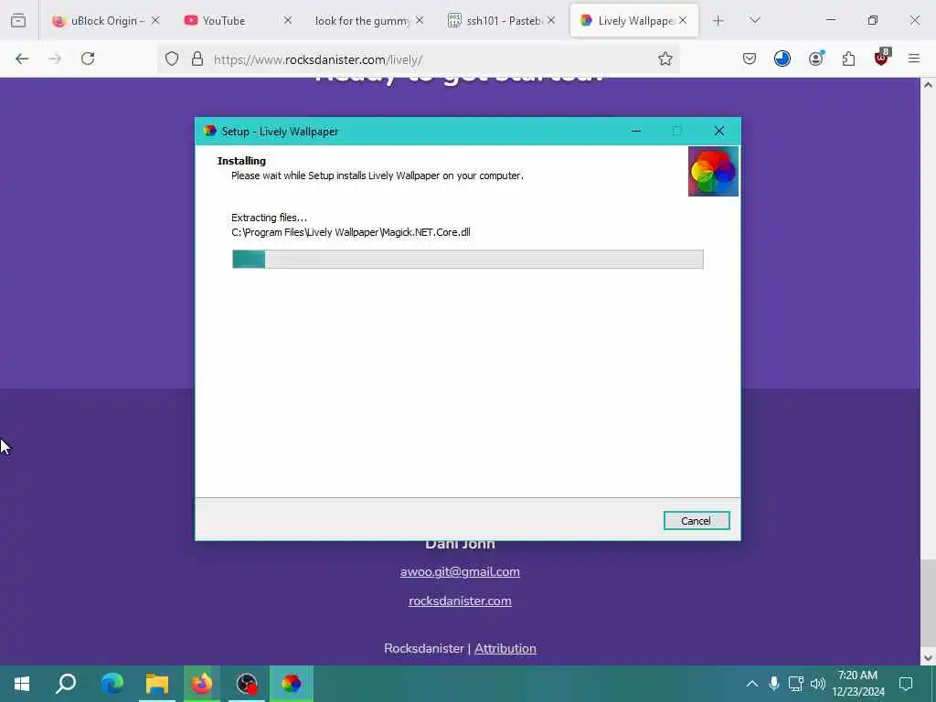Open the Firefox application menu
Viewport: 936px width, 702px height.
point(914,58)
